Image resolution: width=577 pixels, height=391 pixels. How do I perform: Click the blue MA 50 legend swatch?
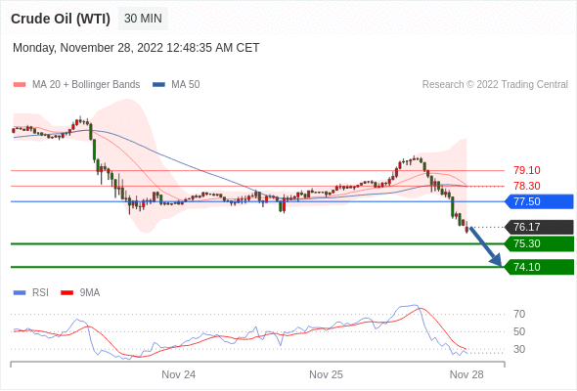coord(158,85)
